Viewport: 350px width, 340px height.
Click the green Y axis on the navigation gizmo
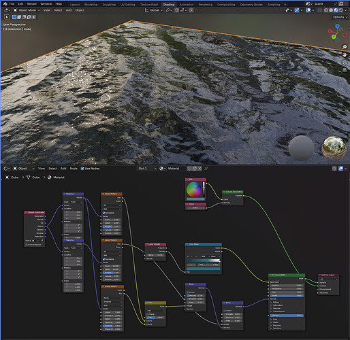334,37
